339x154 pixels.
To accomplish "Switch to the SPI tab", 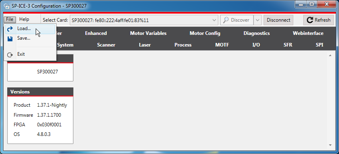I will point(319,45).
